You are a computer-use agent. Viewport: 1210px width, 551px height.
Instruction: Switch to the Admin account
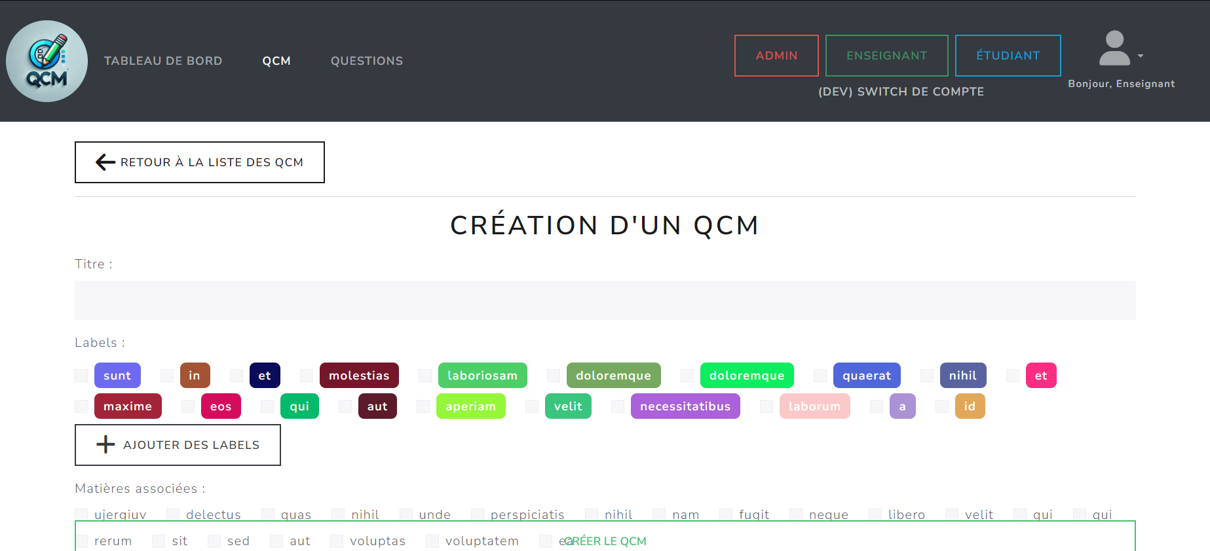click(776, 56)
